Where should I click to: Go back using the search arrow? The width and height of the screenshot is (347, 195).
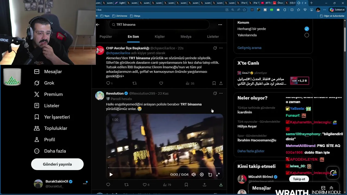tap(98, 24)
